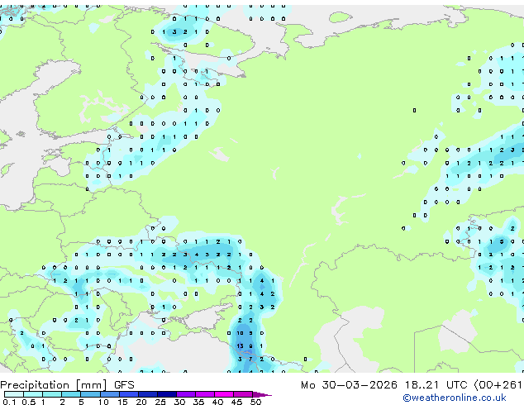The image size is (524, 405).
Task: Click the 0.5–1 mm legend color box
Action: click(33, 394)
